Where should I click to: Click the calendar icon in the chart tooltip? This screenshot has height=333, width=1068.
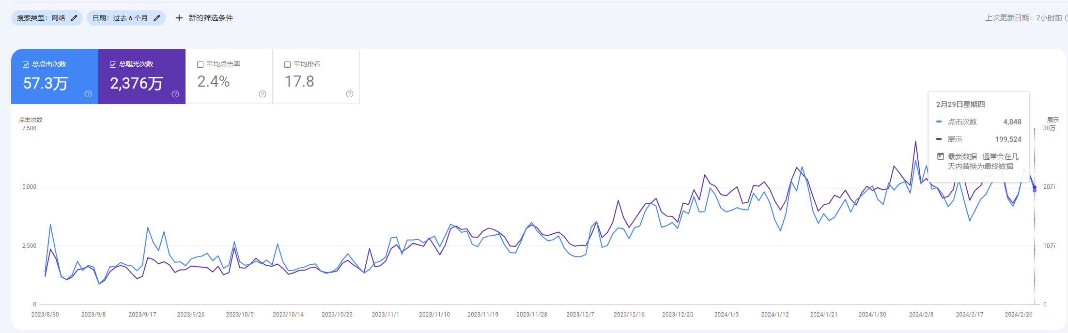tap(941, 156)
